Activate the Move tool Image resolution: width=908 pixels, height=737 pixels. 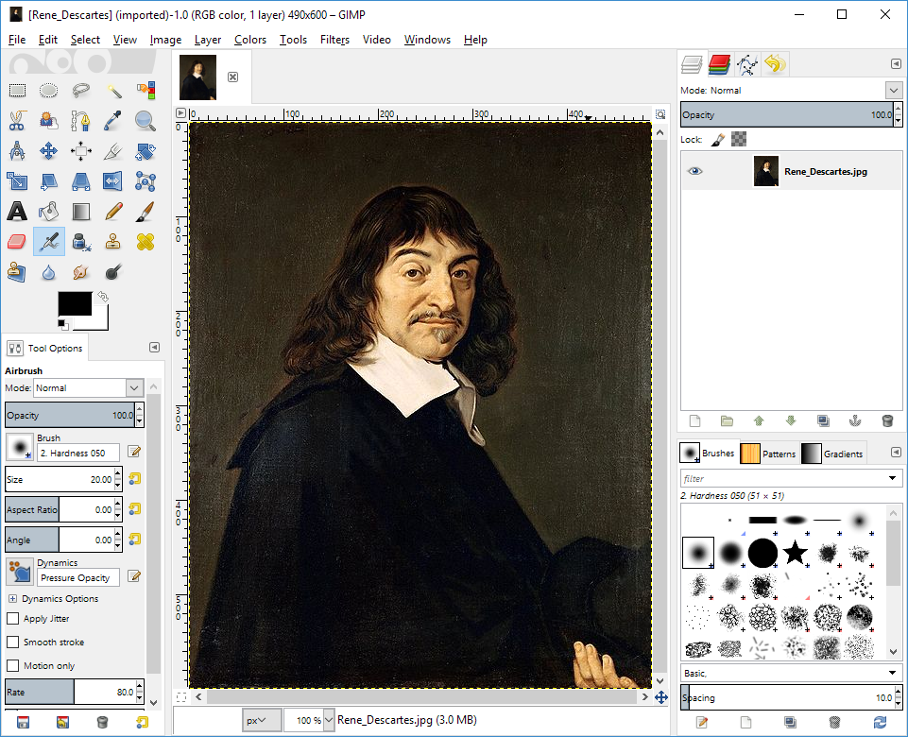(x=49, y=151)
